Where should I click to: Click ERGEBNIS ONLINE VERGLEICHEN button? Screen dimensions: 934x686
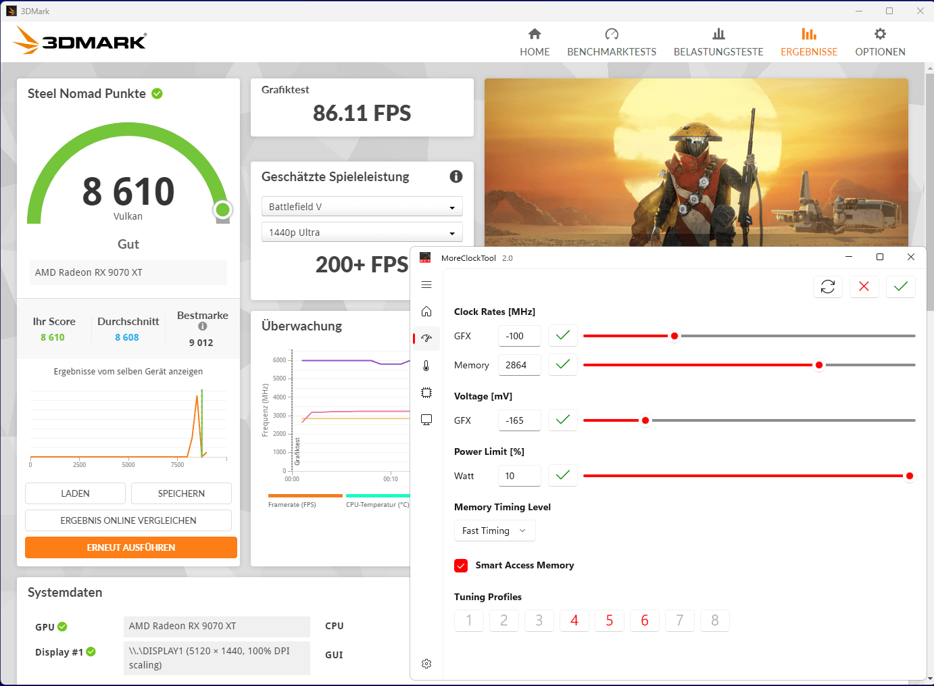(128, 520)
